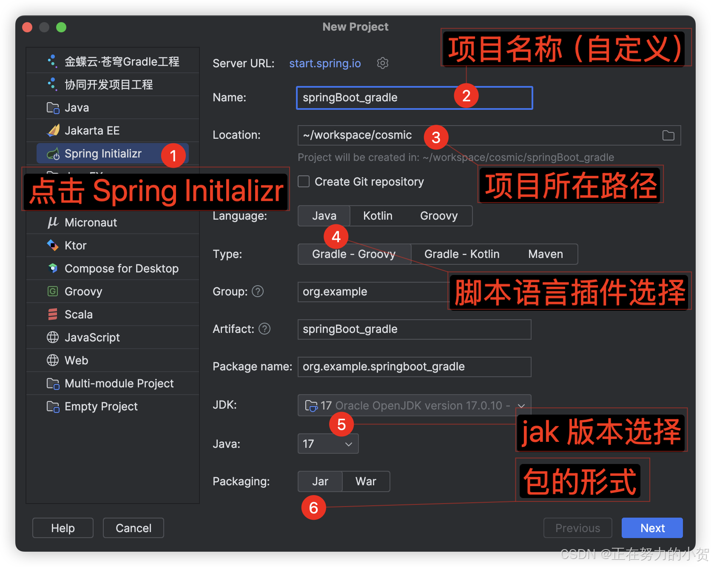Select Jar packaging
Viewport: 711px width, 567px height.
click(320, 481)
